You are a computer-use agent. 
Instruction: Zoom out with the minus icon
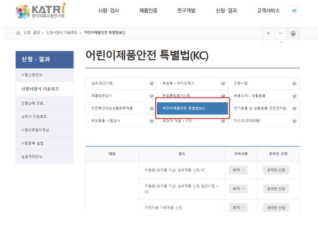(280, 33)
